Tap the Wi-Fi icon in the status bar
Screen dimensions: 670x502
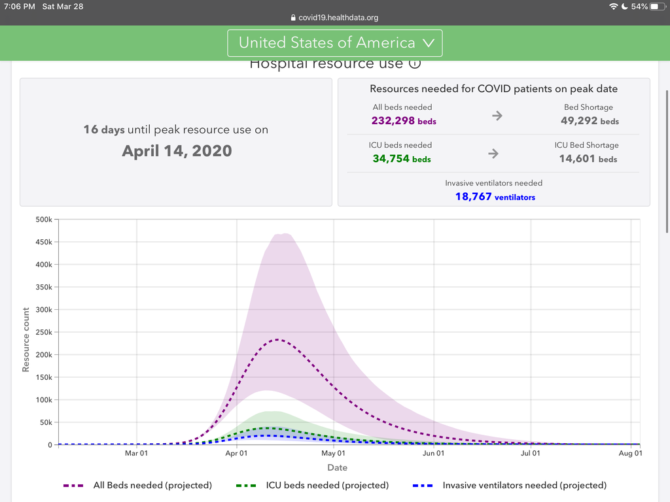pyautogui.click(x=613, y=7)
